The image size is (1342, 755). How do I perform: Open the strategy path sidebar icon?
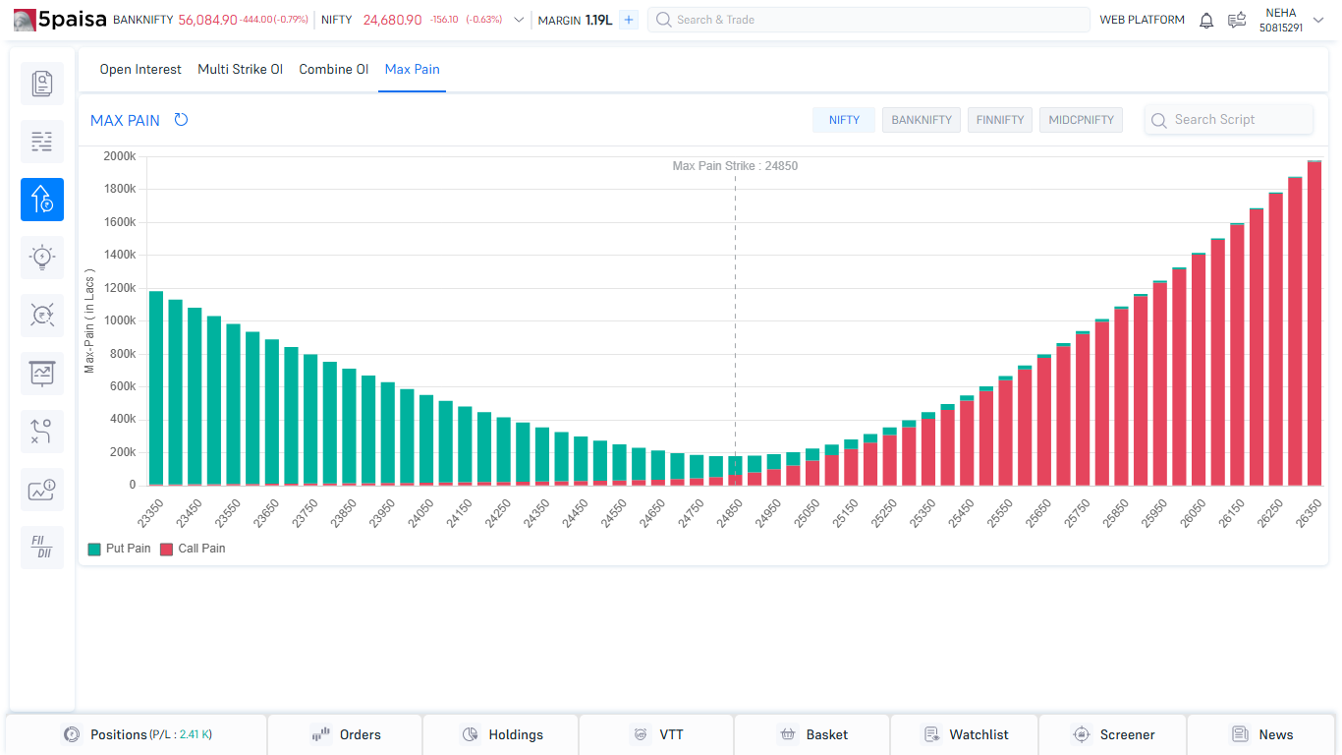pyautogui.click(x=42, y=432)
